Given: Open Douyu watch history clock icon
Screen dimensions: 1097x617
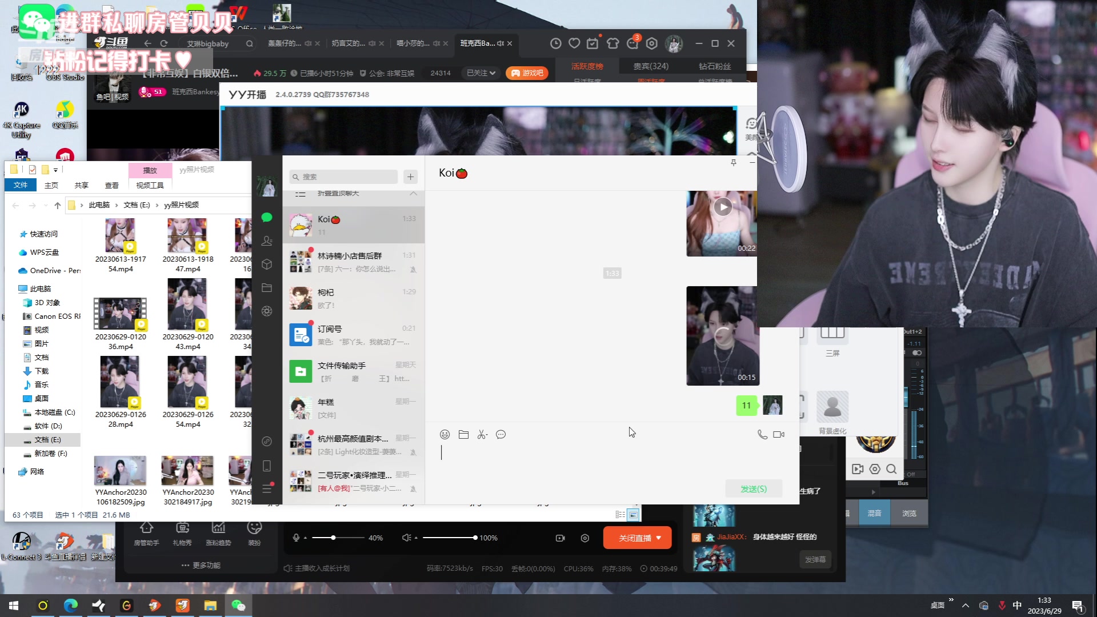Looking at the screenshot, I should (555, 43).
